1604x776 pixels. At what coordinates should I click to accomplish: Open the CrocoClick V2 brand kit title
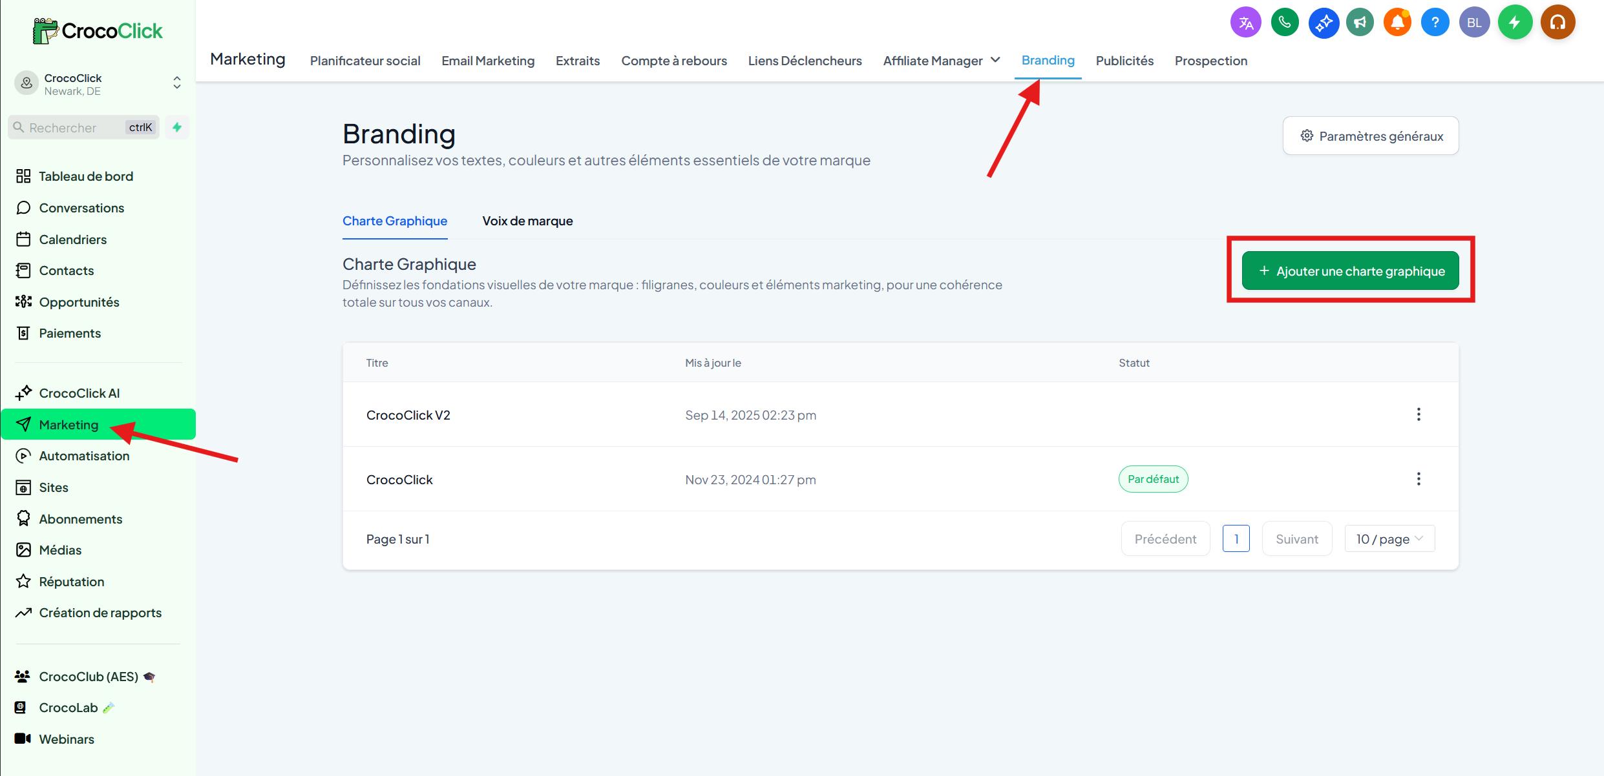[408, 415]
